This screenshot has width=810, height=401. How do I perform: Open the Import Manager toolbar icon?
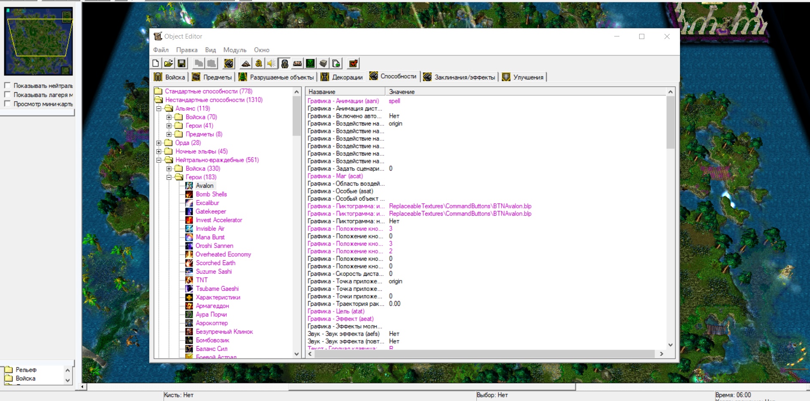[x=336, y=63]
